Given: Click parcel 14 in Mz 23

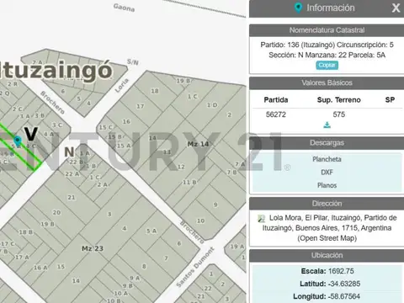Looking at the screenshot, I should (76, 280).
